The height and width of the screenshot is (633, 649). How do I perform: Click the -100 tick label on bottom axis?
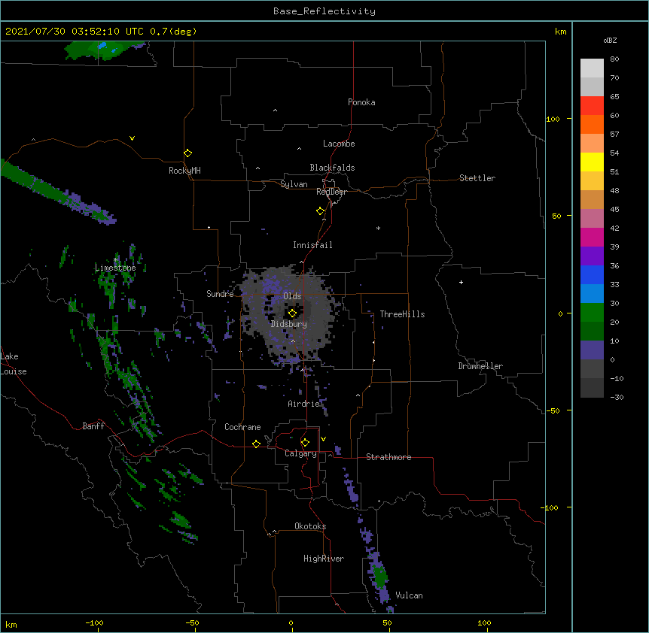coord(94,622)
